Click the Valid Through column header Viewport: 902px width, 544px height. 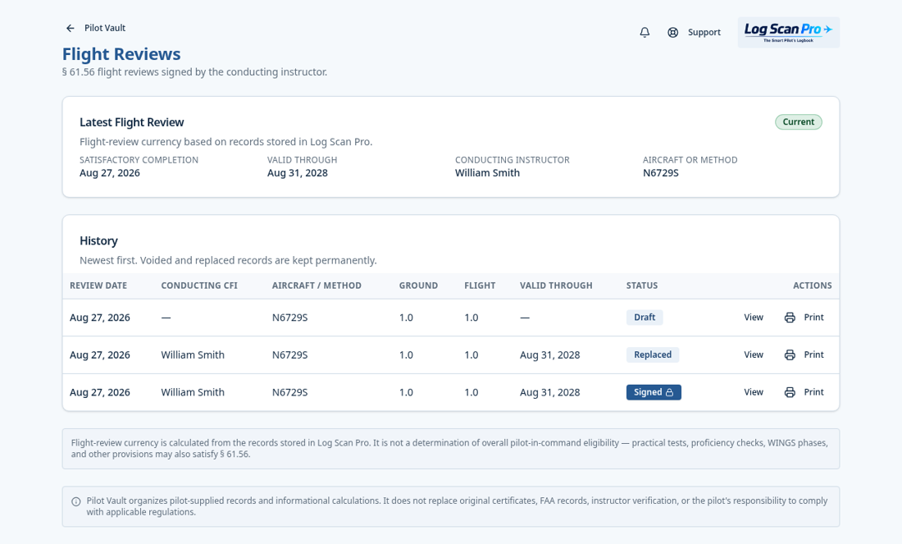coord(556,286)
